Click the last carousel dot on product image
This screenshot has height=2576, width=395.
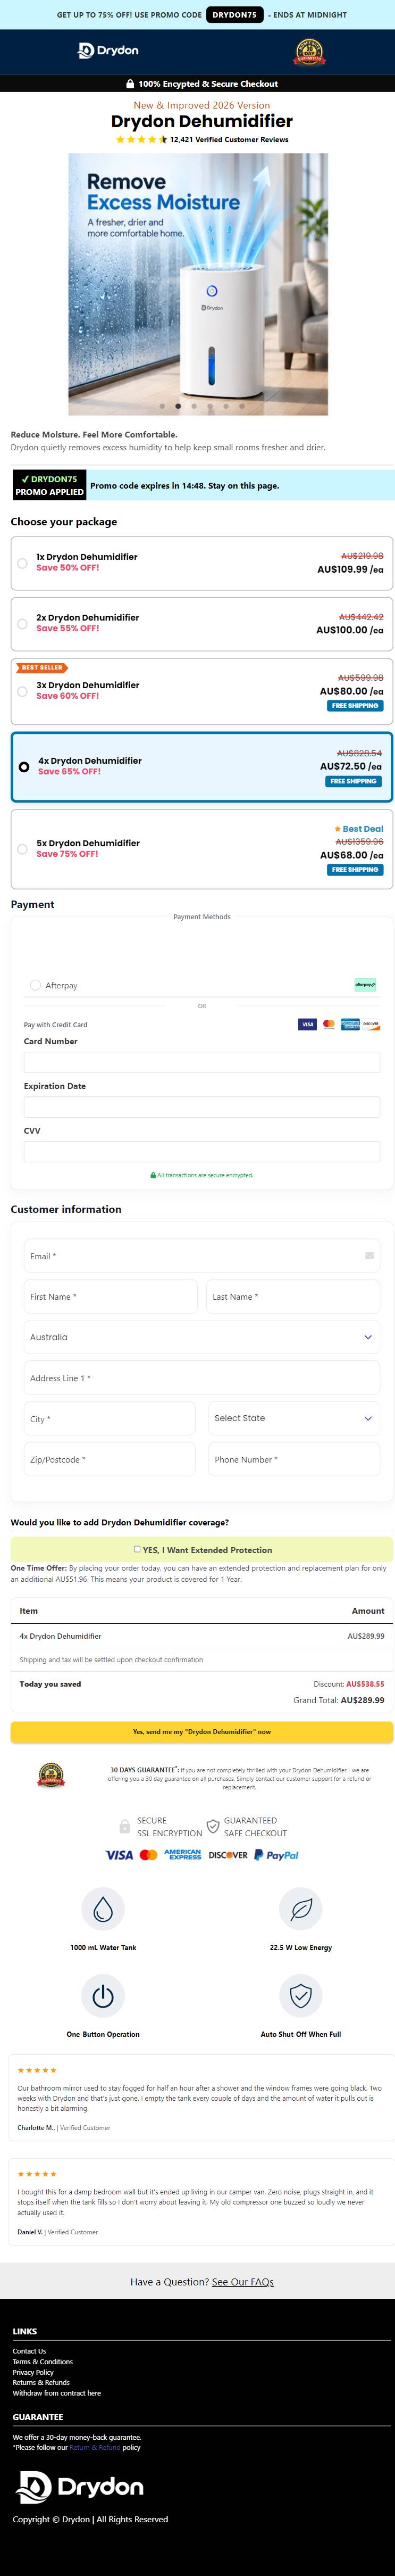(x=242, y=406)
